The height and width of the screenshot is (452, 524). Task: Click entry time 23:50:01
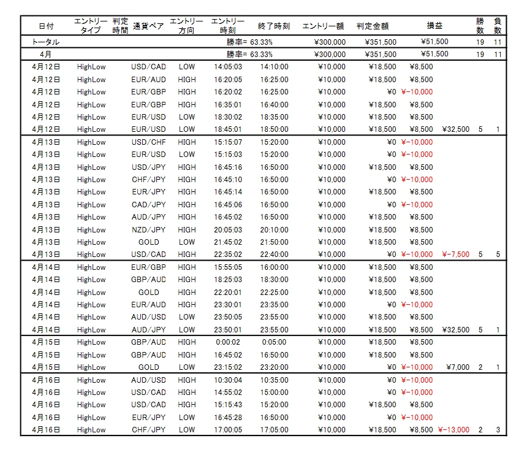click(228, 330)
